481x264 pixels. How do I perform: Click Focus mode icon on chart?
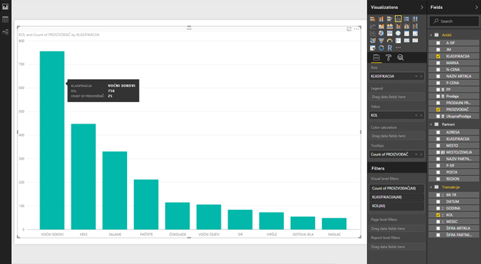[349, 29]
